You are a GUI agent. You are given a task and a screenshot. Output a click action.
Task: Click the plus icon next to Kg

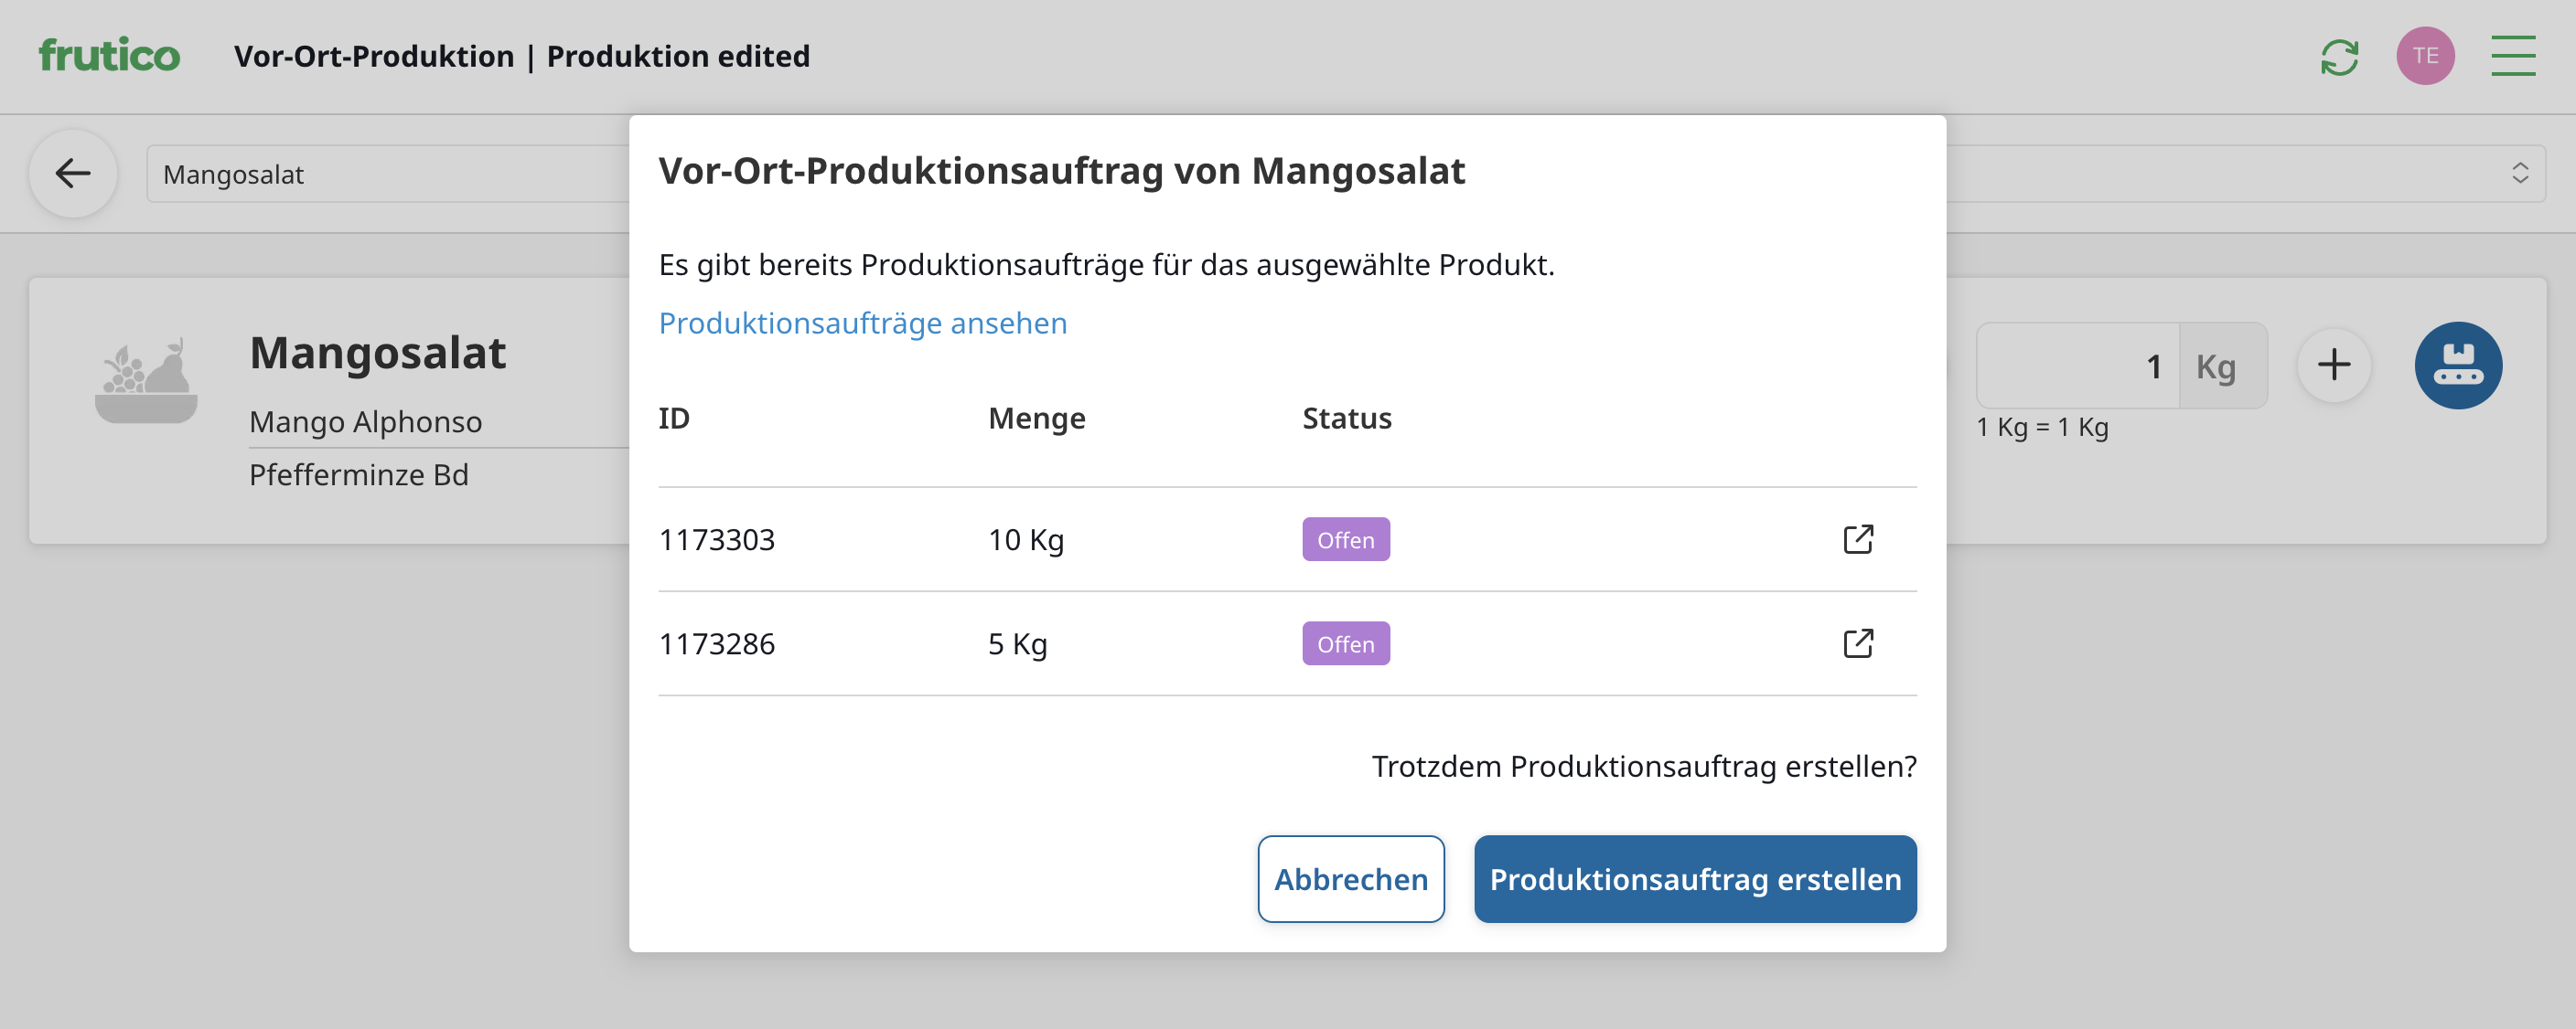pyautogui.click(x=2333, y=366)
